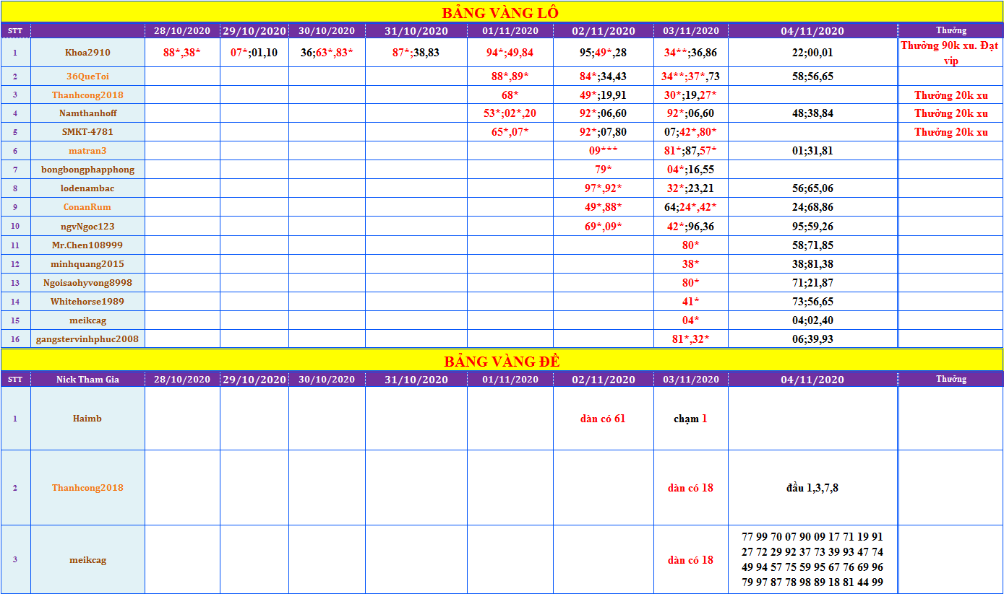Select the lodenambac nickname cell
The image size is (1004, 594).
(x=87, y=188)
